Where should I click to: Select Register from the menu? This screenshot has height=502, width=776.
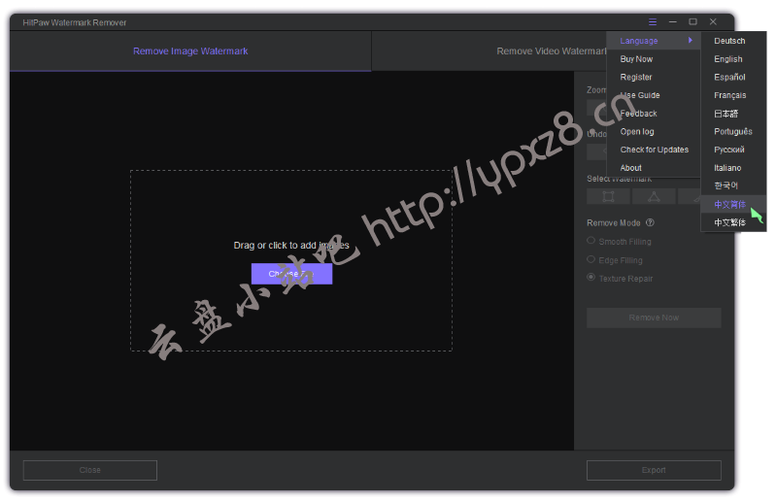point(654,77)
